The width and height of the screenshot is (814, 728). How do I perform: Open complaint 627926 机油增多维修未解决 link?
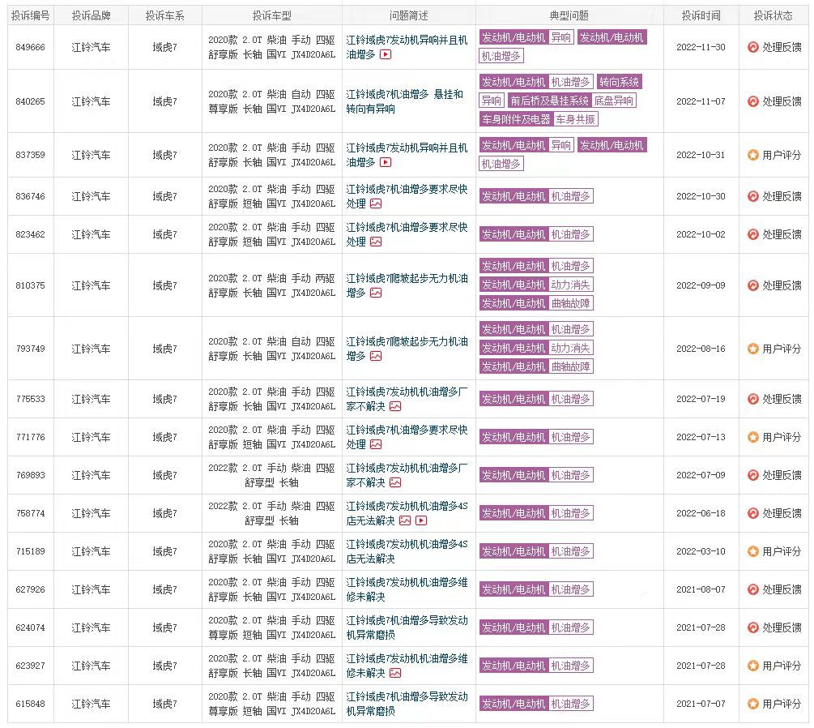point(407,589)
